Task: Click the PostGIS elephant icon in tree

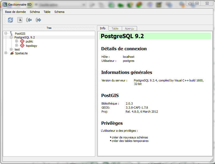Action: pyautogui.click(x=12, y=33)
